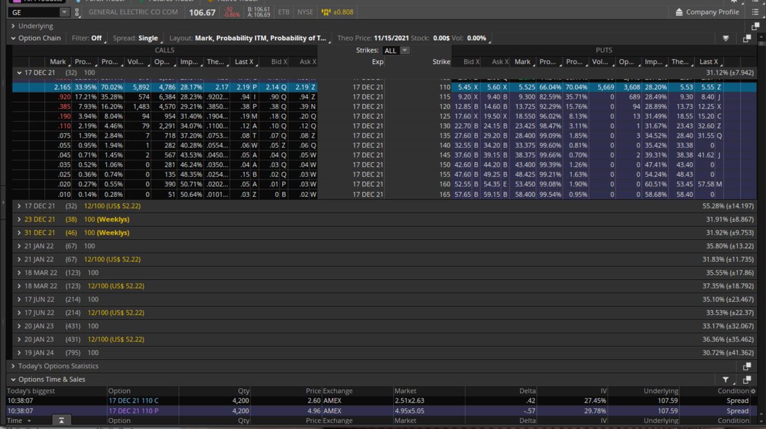Click the ±0.808 market maker move indicator
This screenshot has height=429, width=766.
coord(338,12)
